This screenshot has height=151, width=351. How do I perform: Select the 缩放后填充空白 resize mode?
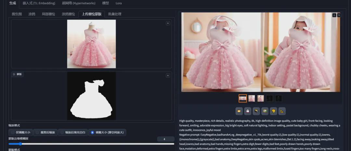(73, 132)
